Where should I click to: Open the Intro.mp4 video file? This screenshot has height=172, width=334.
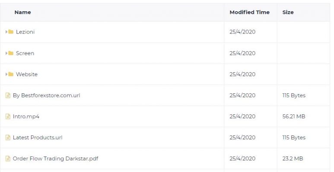click(x=26, y=117)
